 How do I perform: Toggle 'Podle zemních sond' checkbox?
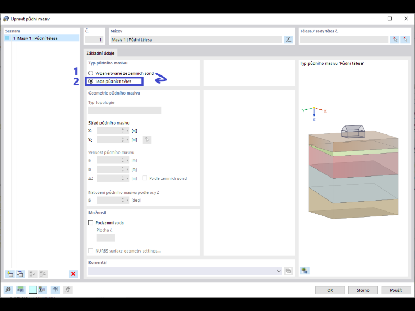[145, 178]
